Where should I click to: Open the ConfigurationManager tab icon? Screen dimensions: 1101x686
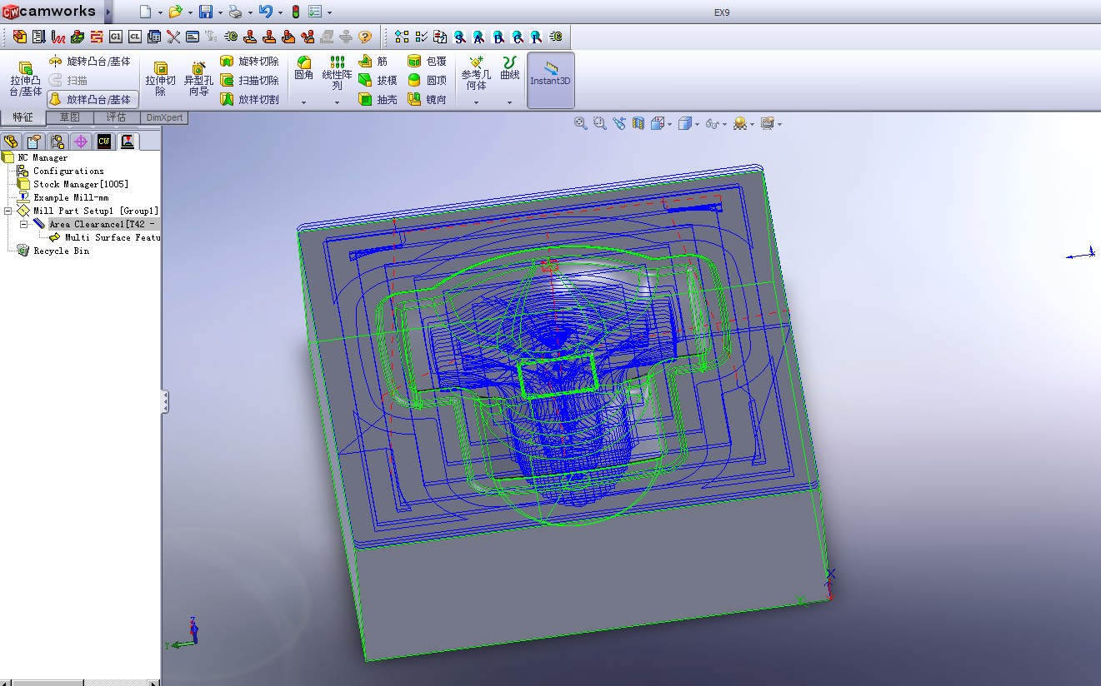[58, 142]
